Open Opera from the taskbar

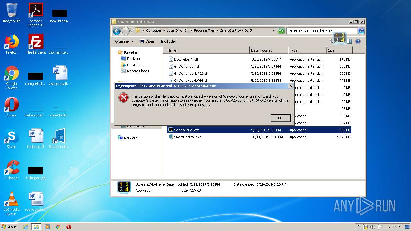click(x=69, y=227)
